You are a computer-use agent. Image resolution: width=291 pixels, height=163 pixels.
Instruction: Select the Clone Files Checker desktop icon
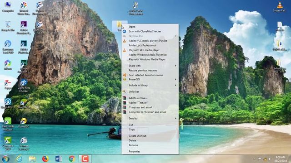pos(24,86)
